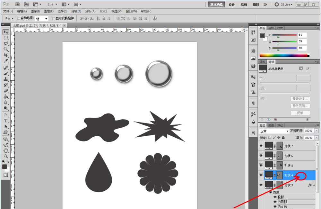Enable the 自动选择 checkbox
This screenshot has height=209, width=321.
pyautogui.click(x=19, y=18)
